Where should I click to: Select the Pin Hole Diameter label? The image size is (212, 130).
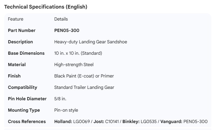(27, 99)
